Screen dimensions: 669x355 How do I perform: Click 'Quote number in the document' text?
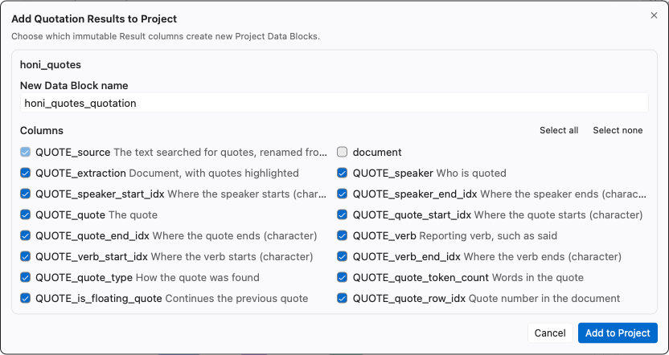click(544, 298)
